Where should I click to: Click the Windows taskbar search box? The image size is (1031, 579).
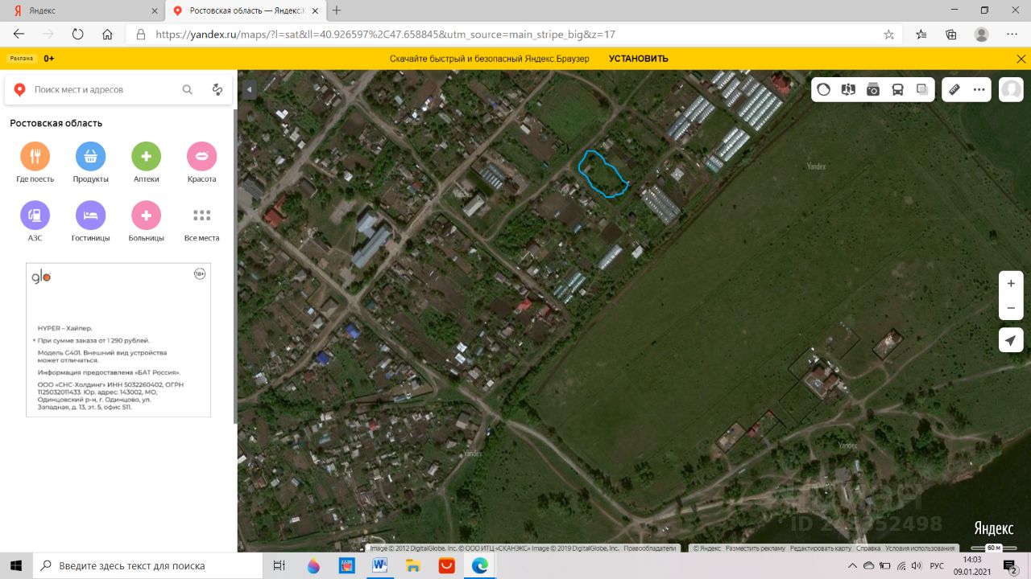tap(147, 565)
